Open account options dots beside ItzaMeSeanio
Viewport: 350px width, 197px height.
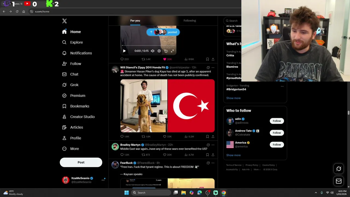(x=103, y=180)
